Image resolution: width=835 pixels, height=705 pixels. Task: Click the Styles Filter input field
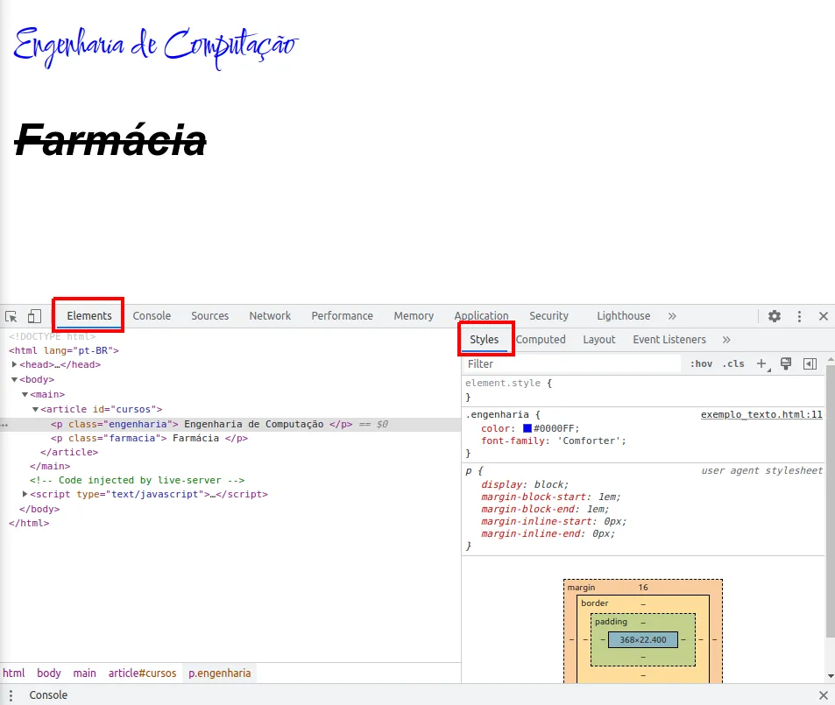572,363
